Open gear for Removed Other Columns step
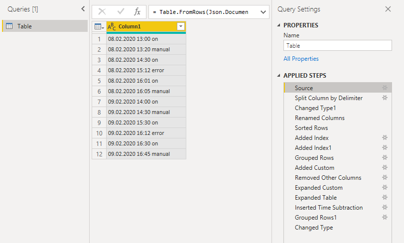Viewport: 404px width, 243px height. [385, 177]
